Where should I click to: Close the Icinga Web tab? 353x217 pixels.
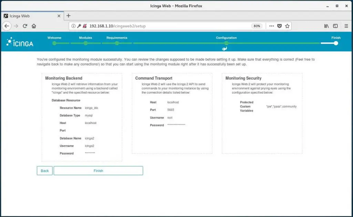coord(59,16)
